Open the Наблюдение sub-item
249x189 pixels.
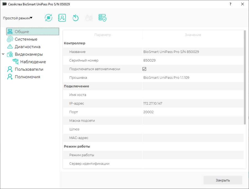(33, 62)
